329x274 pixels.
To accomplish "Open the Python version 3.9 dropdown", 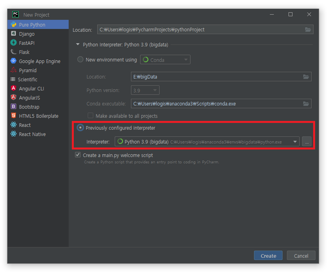I will (x=145, y=90).
